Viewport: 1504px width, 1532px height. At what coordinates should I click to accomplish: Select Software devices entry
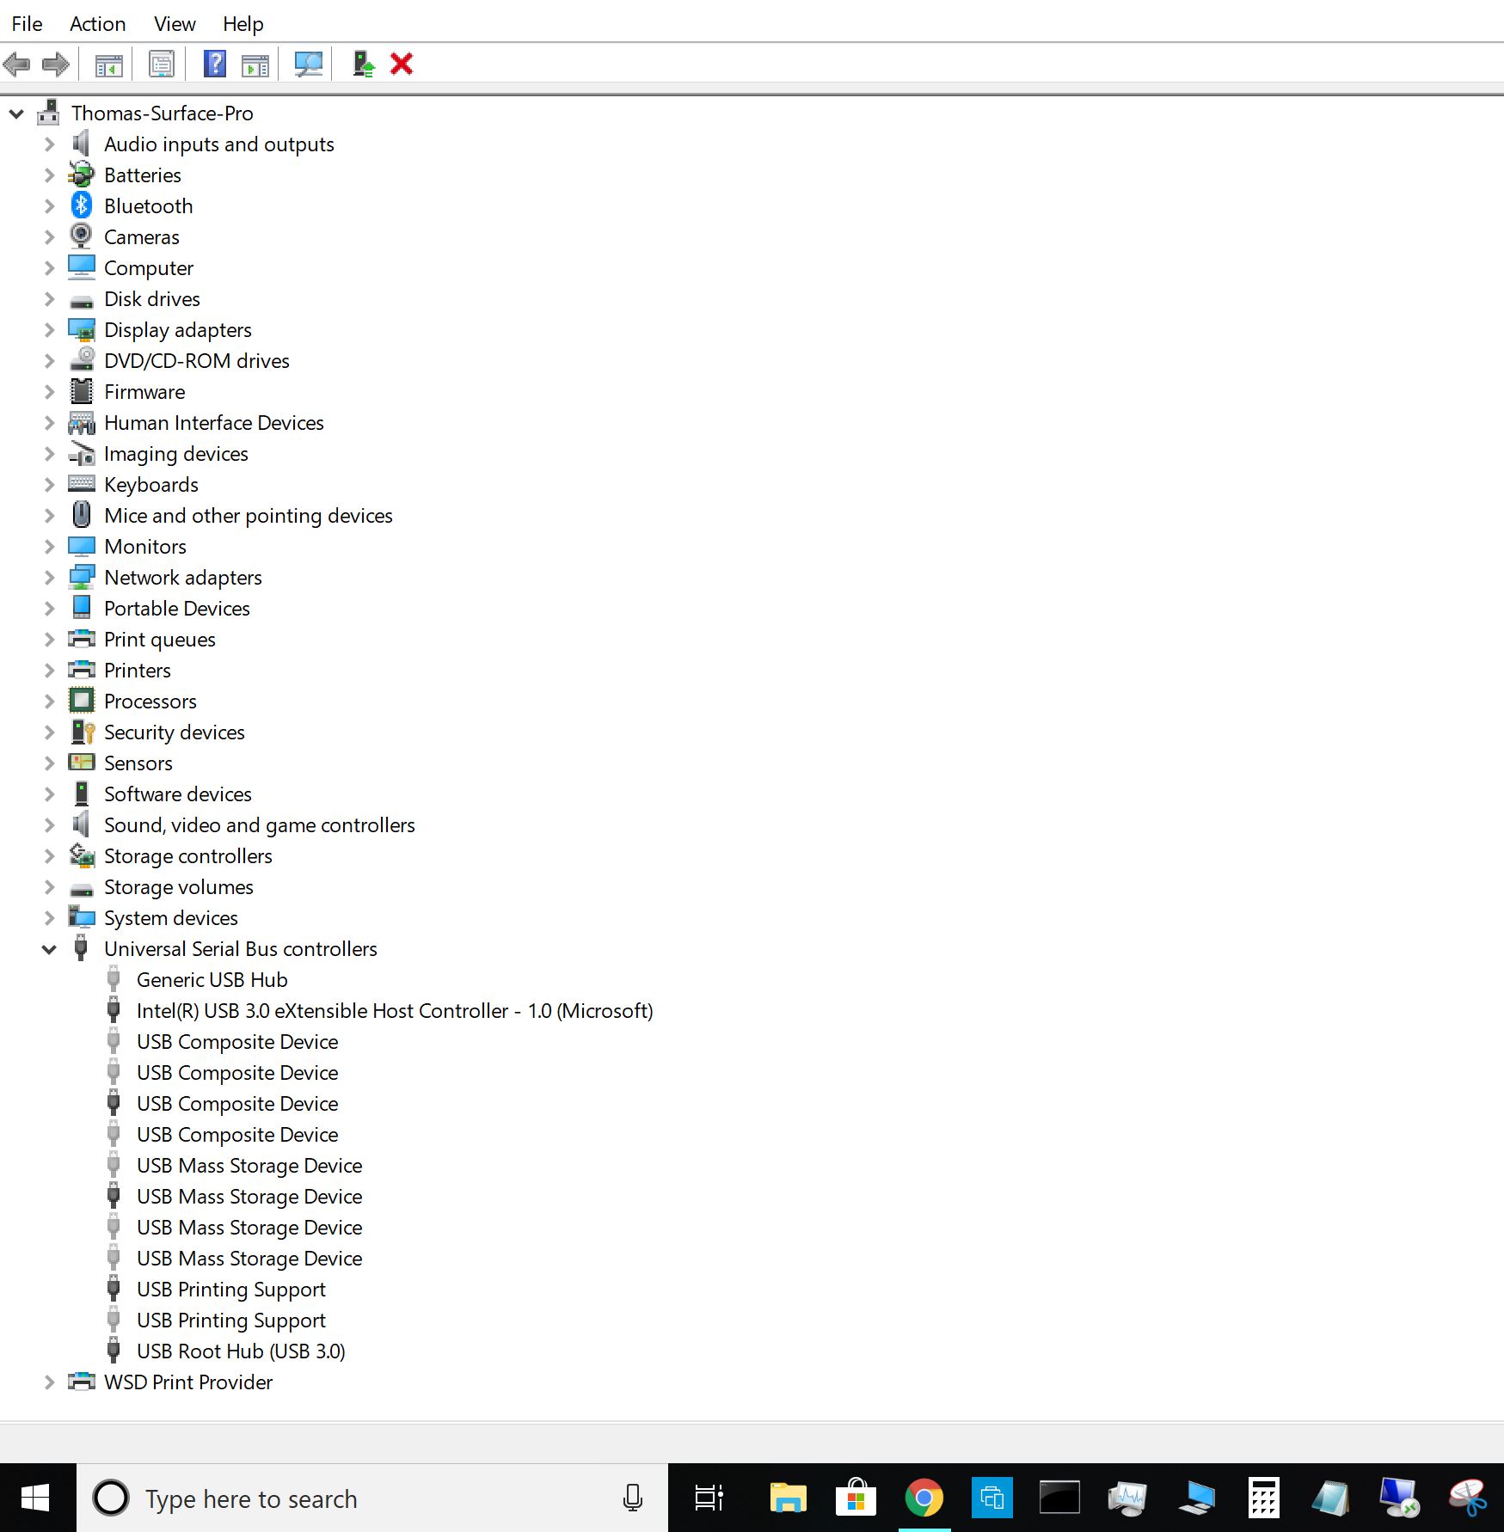178,794
